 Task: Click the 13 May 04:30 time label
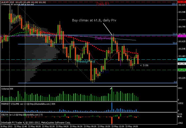(x=62, y=126)
